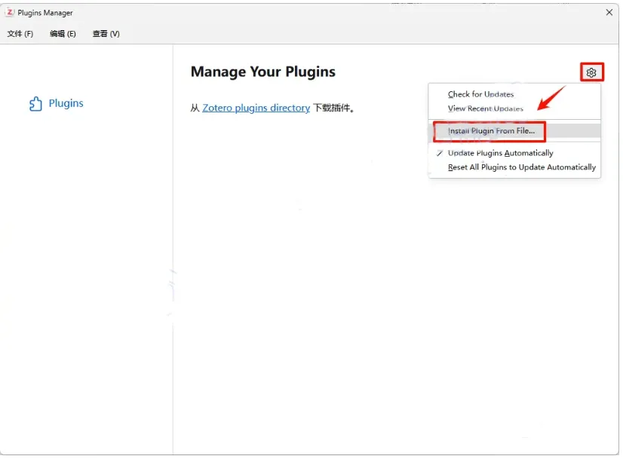Click the Zotero logo in title bar
This screenshot has height=459, width=623.
10,13
